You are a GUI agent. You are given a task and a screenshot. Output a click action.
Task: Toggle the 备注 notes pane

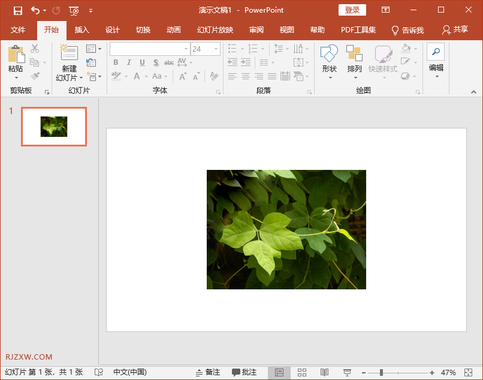[x=208, y=372]
